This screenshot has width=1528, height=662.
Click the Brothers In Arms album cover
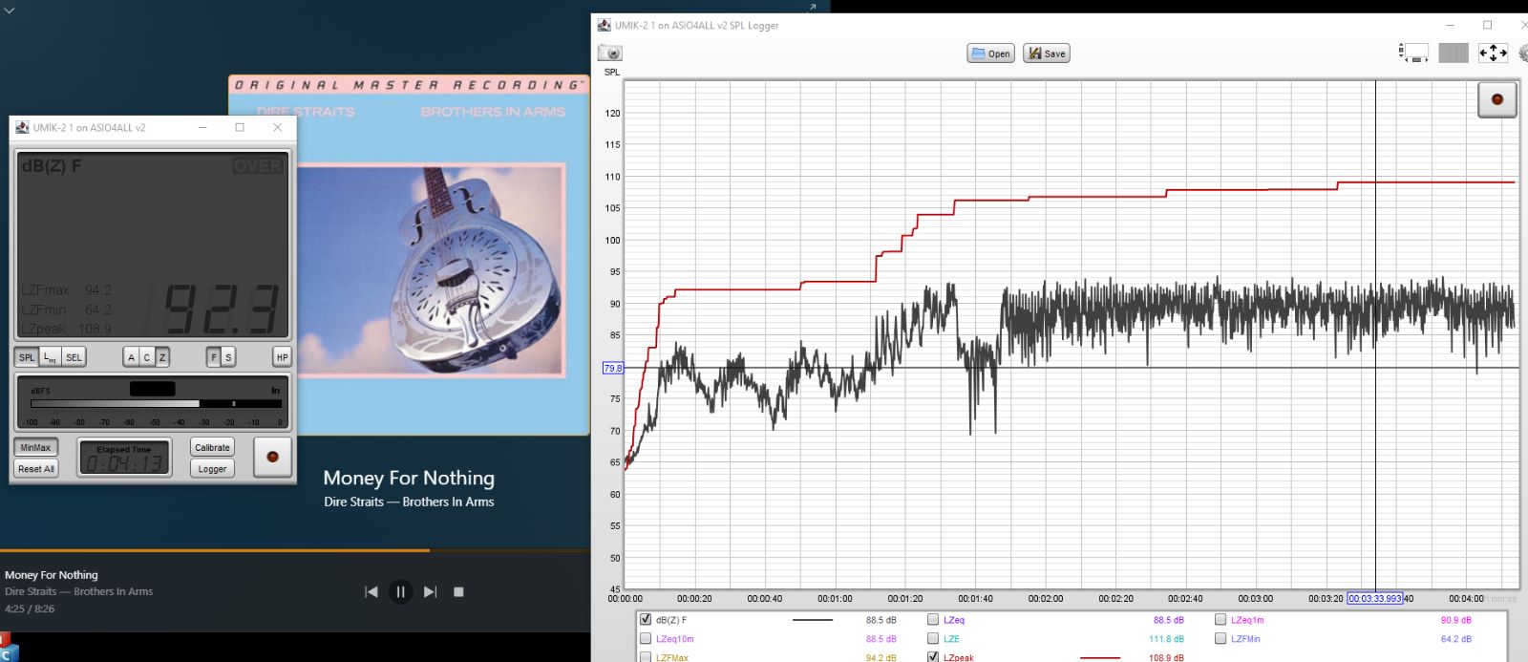(x=409, y=255)
